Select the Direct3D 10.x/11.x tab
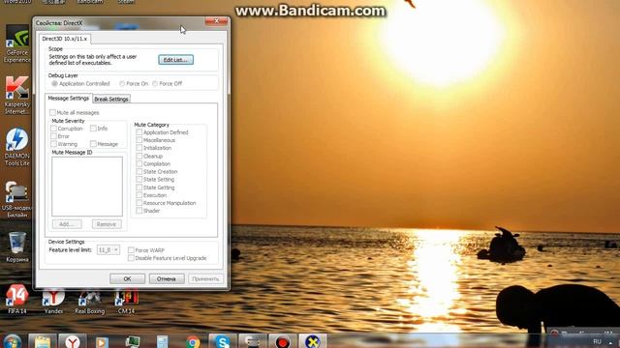Image resolution: width=620 pixels, height=348 pixels. (65, 39)
